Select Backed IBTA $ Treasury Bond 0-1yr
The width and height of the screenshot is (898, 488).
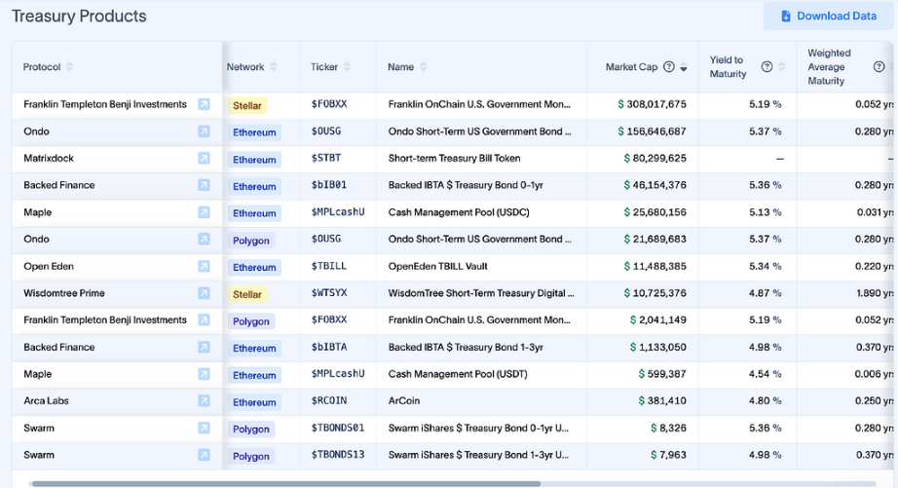466,185
